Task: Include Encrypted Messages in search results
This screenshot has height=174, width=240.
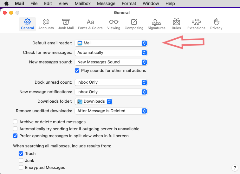Action: 21,167
